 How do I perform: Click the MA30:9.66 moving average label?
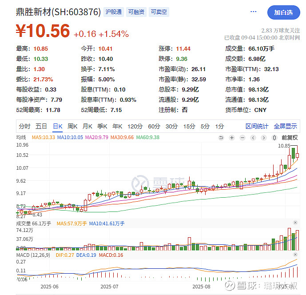point(122,137)
